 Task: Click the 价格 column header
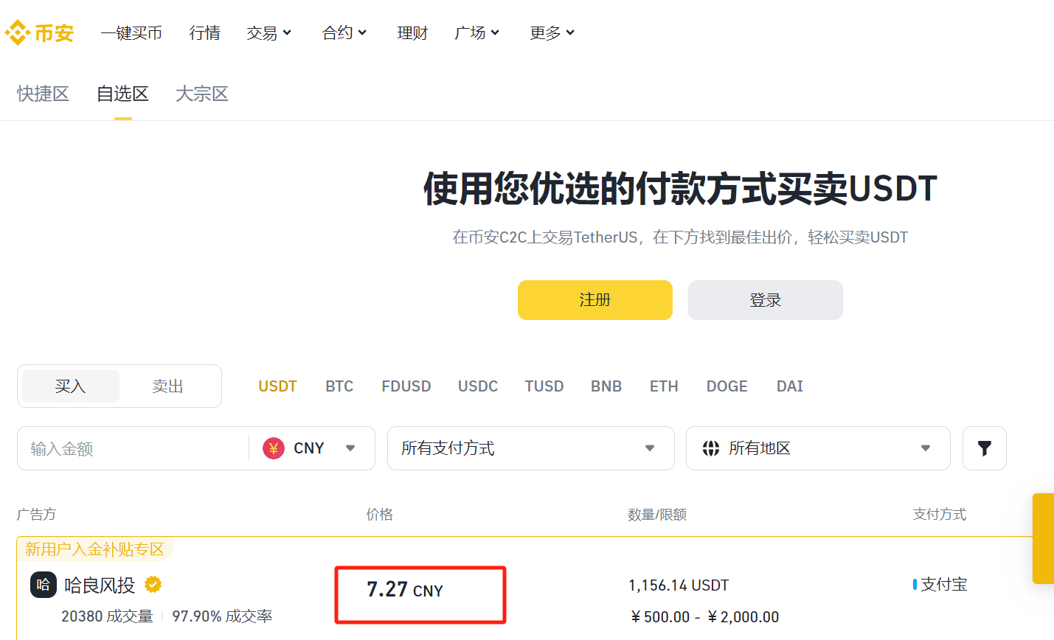380,514
